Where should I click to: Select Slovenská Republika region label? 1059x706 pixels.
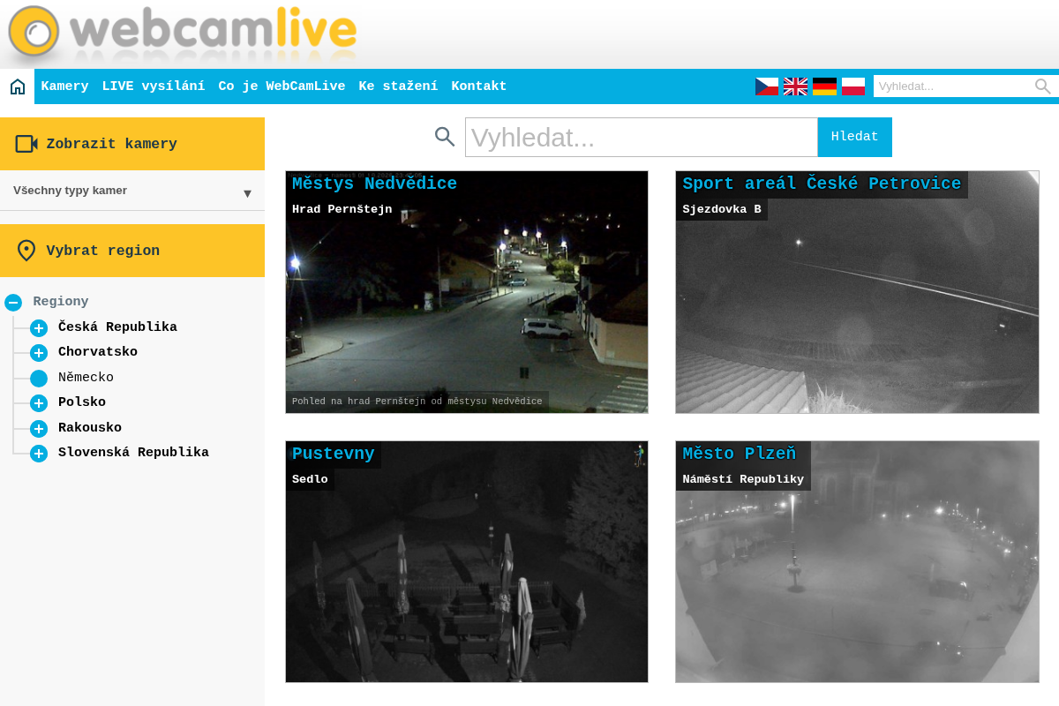133,453
